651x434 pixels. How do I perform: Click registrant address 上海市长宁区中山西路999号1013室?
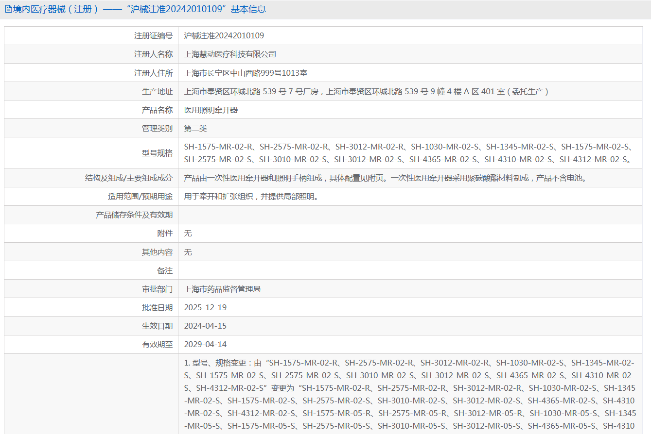246,73
